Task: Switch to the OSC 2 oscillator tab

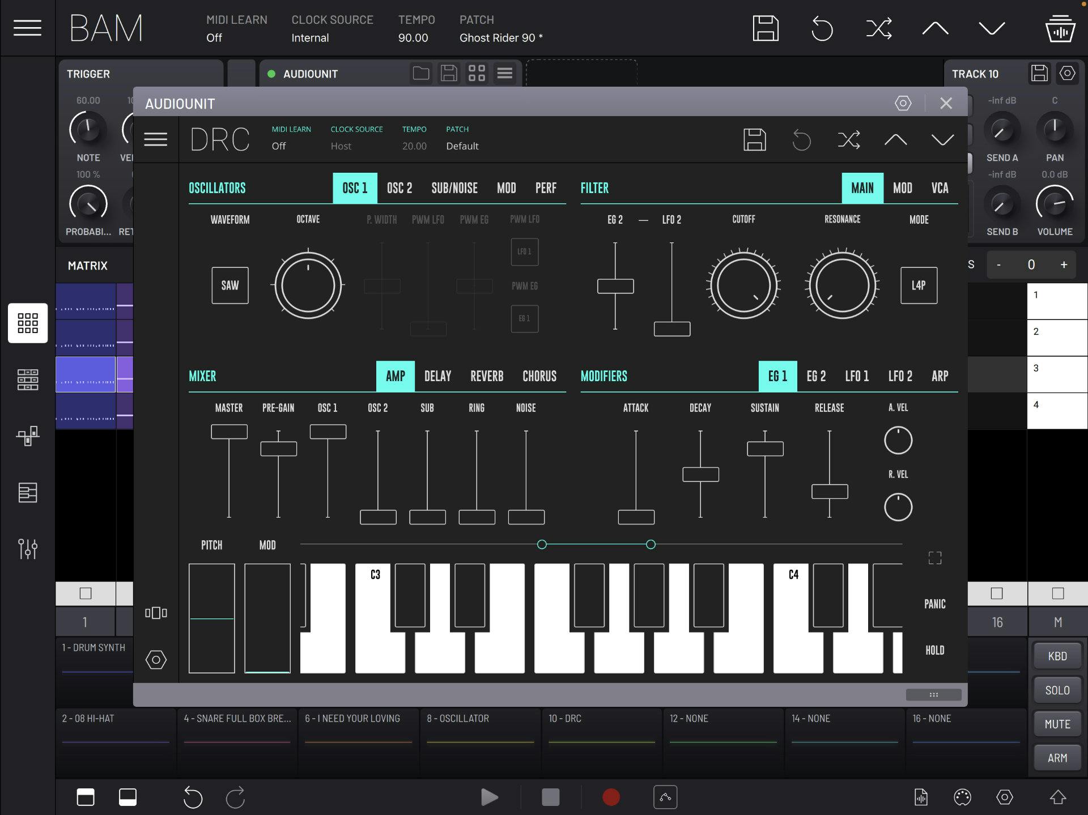Action: click(x=399, y=187)
